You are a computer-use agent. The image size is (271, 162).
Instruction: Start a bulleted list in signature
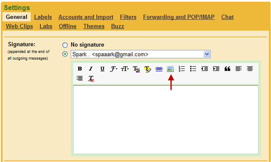point(193,69)
